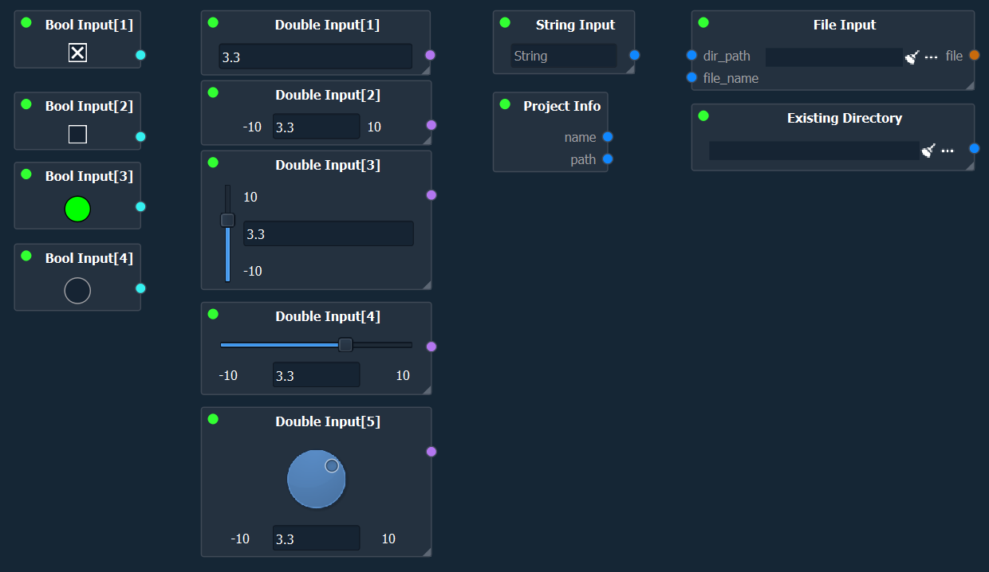
Task: Click the Double Input[4] value field
Action: [316, 375]
